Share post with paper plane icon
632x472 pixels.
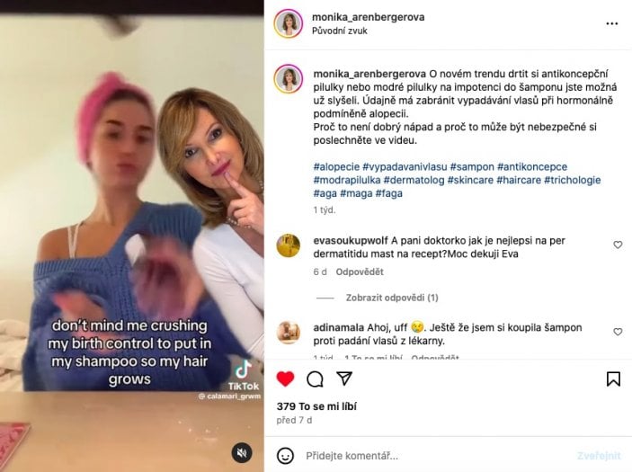(344, 378)
